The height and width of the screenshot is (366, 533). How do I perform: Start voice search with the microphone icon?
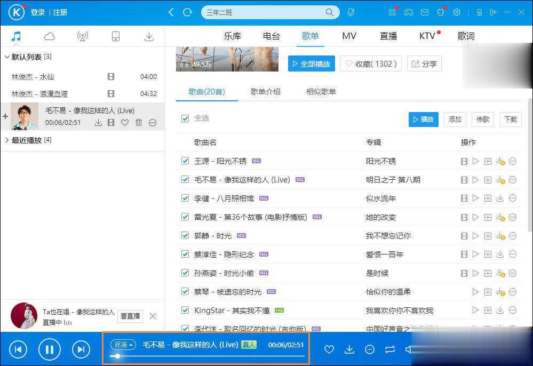[x=351, y=12]
